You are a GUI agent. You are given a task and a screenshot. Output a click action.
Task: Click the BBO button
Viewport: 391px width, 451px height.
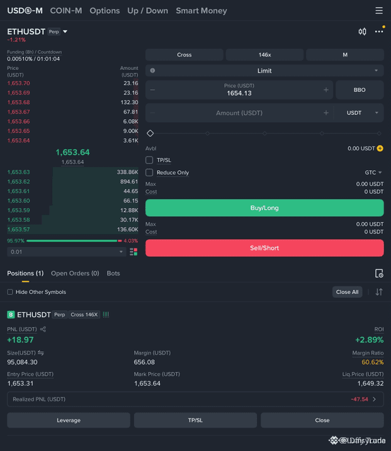tap(360, 90)
